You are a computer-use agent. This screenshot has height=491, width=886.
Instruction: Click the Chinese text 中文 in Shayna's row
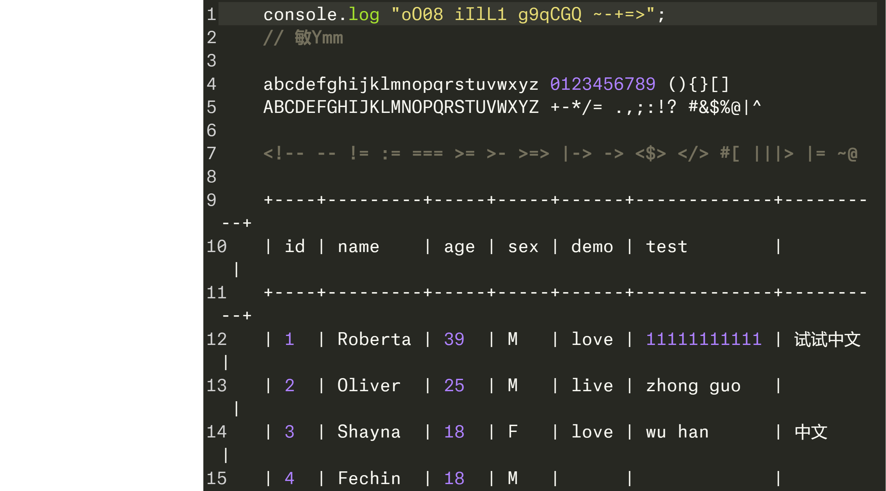(x=811, y=432)
